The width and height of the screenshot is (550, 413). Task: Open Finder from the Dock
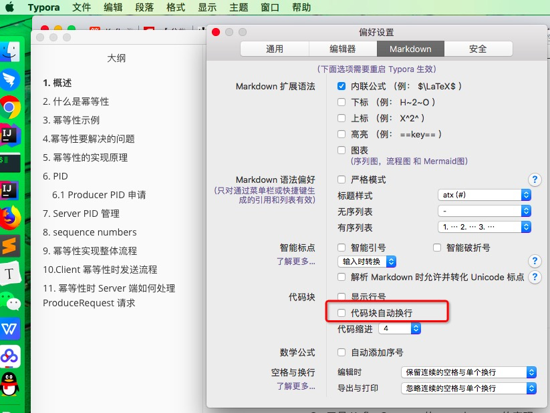(10, 52)
